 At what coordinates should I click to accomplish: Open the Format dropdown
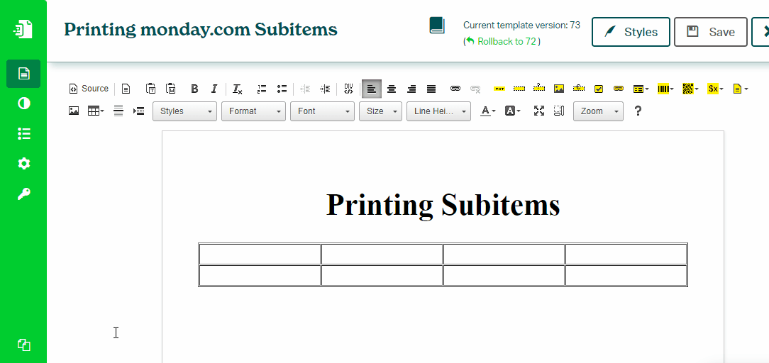(253, 111)
